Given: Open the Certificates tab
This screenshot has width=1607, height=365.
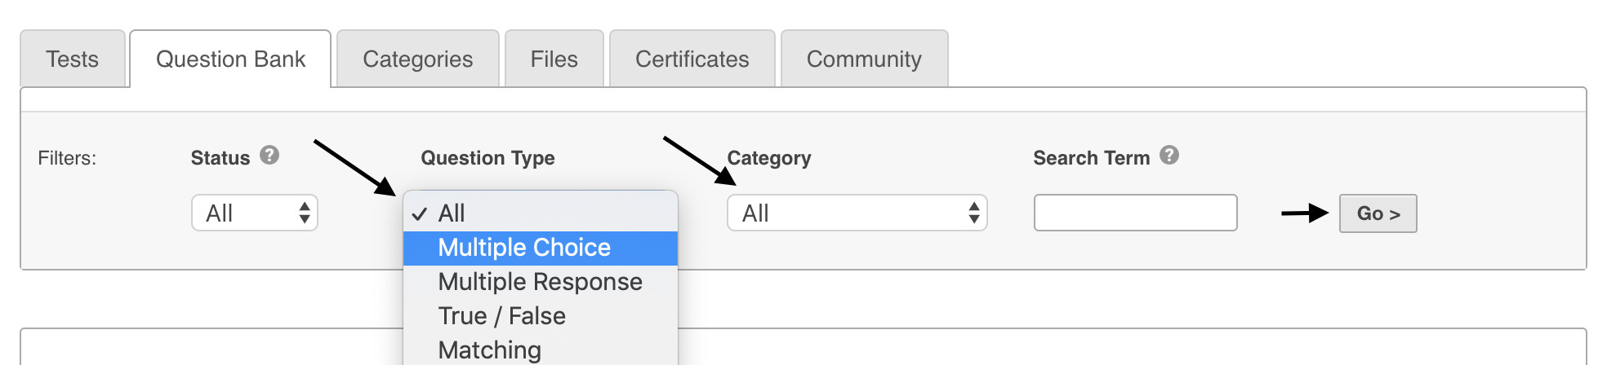Looking at the screenshot, I should click(692, 59).
